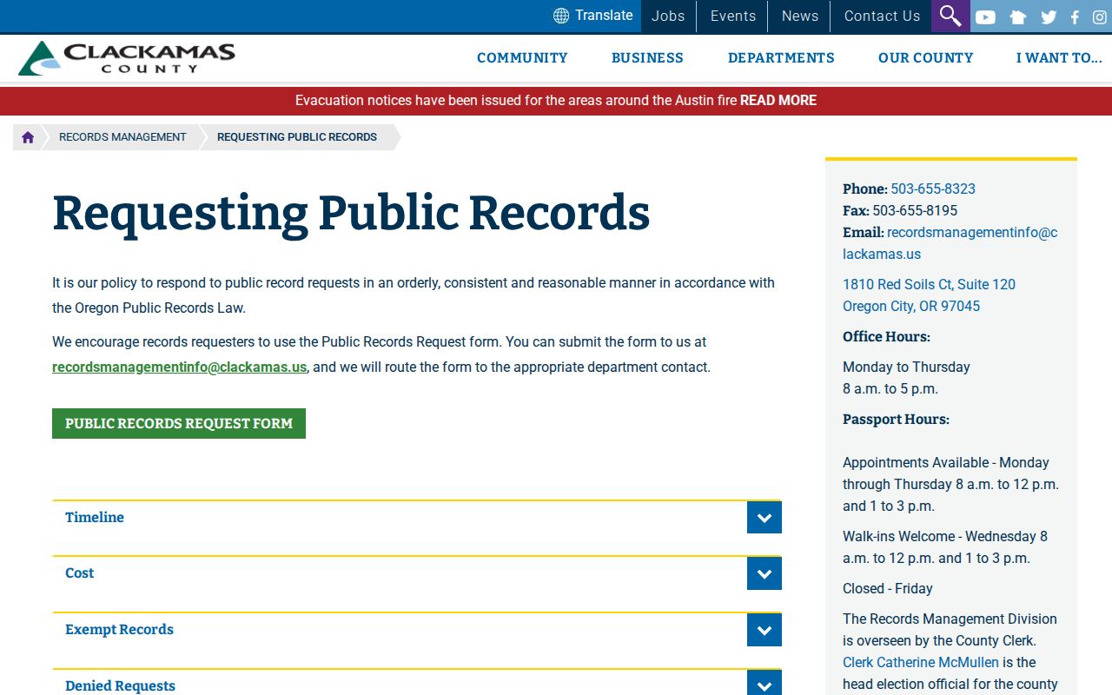Open the Twitter bird icon
The height and width of the screenshot is (695, 1112).
pyautogui.click(x=1049, y=17)
